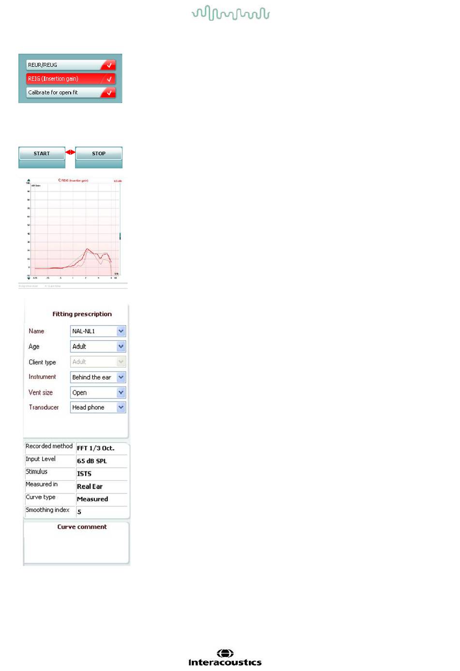Click the Transducer label
Viewport: 460px width, 671px height.
click(x=44, y=407)
